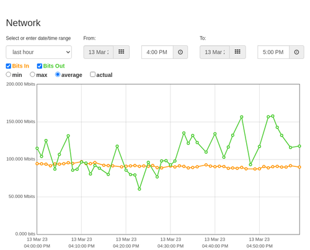310x250 pixels.
Task: Click the 50.000 Mbits axis label
Action: (22, 197)
